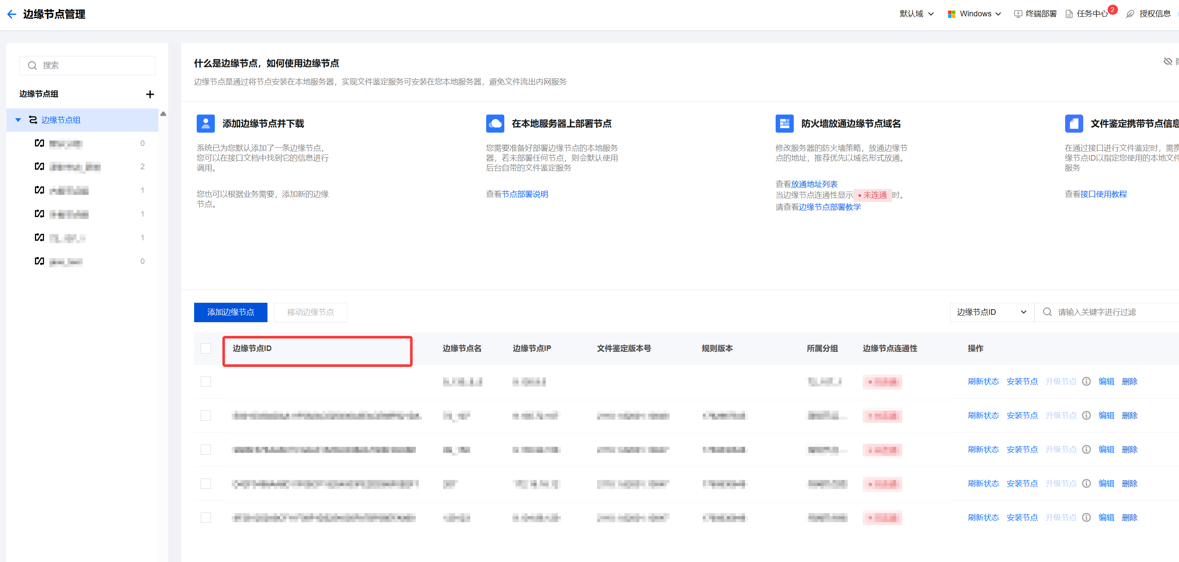Open the 节点部署说明 link
This screenshot has width=1179, height=562.
[525, 194]
